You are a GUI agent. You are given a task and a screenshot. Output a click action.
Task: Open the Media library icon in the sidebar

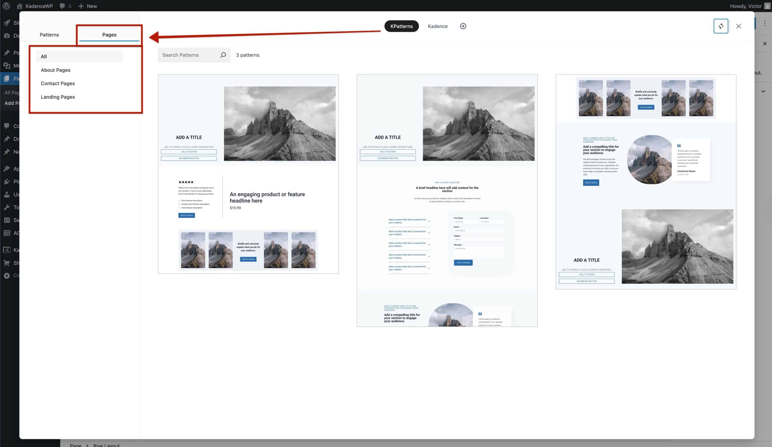7,65
